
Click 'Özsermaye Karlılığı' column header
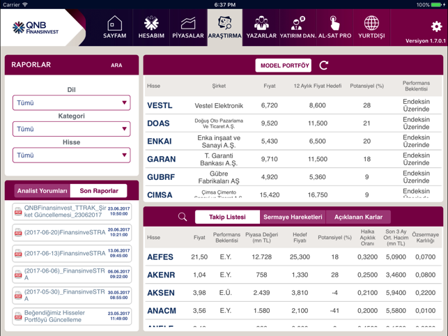click(426, 237)
